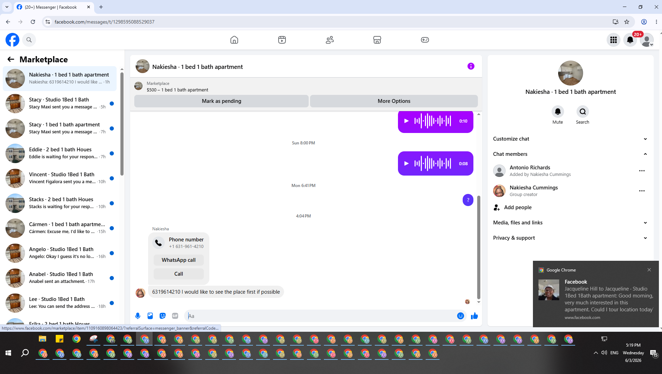Open the account profile menu
The height and width of the screenshot is (374, 662).
point(647,40)
